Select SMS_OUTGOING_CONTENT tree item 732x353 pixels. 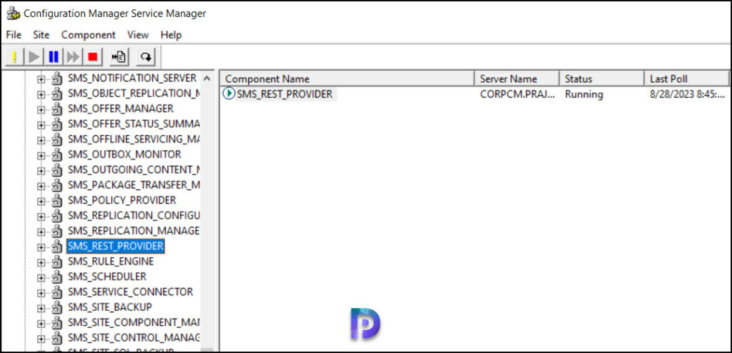[x=134, y=169]
